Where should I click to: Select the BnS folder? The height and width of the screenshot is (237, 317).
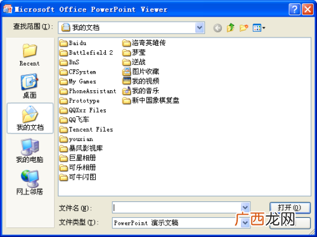pos(69,62)
